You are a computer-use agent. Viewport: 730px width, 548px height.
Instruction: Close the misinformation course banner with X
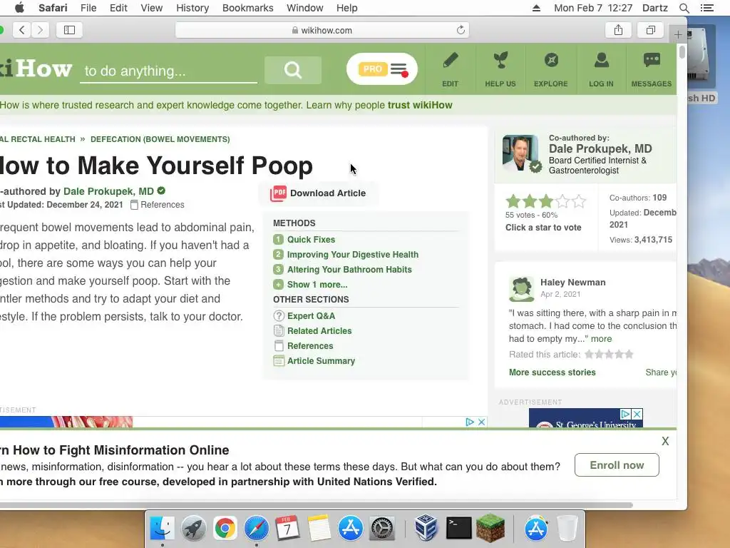(x=665, y=441)
